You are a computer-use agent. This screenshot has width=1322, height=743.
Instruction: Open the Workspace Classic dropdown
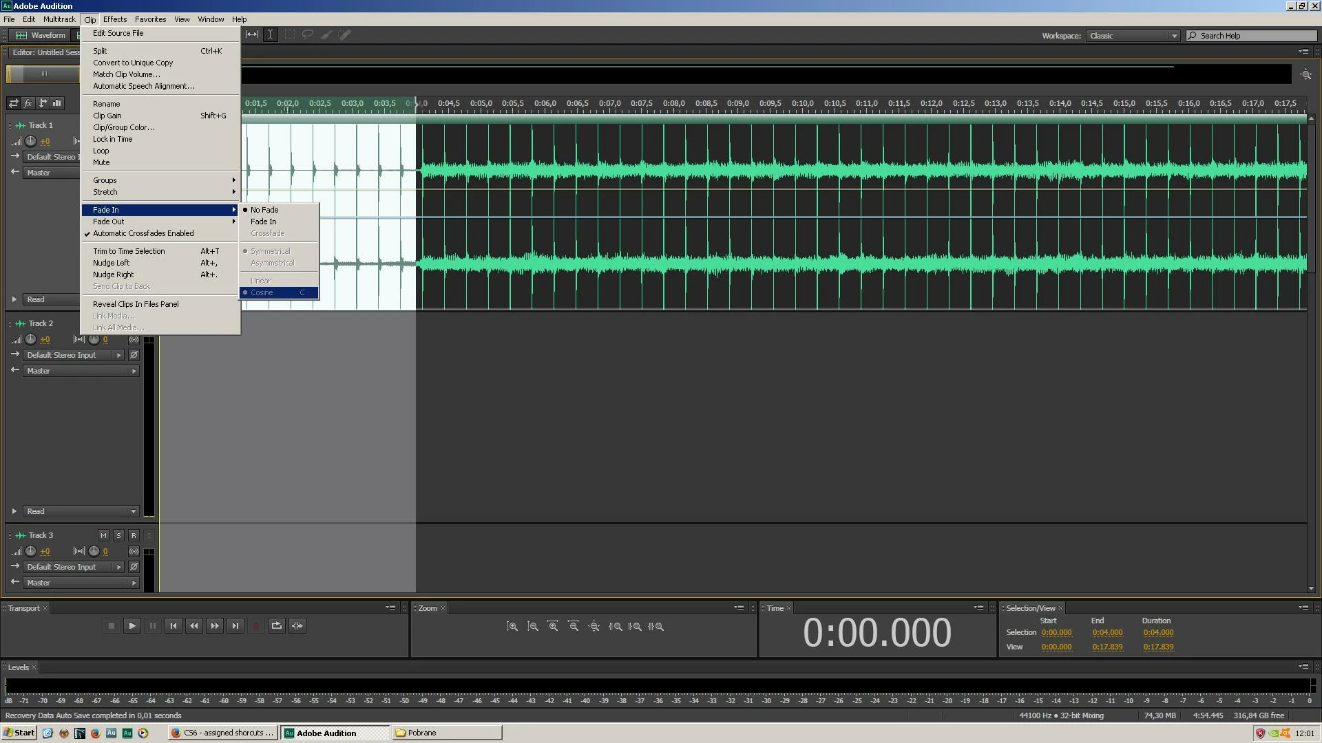(1133, 36)
